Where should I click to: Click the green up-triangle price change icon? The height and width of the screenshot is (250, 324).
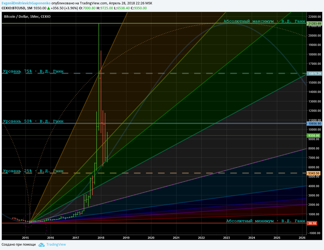click(x=48, y=8)
